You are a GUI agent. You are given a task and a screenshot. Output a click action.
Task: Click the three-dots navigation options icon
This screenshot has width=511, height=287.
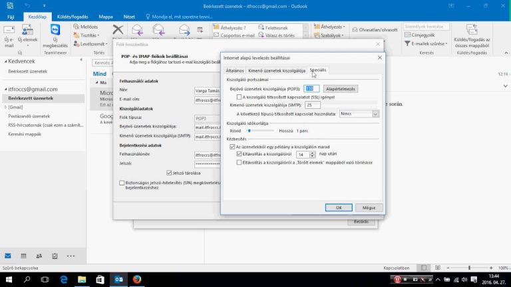(x=71, y=256)
